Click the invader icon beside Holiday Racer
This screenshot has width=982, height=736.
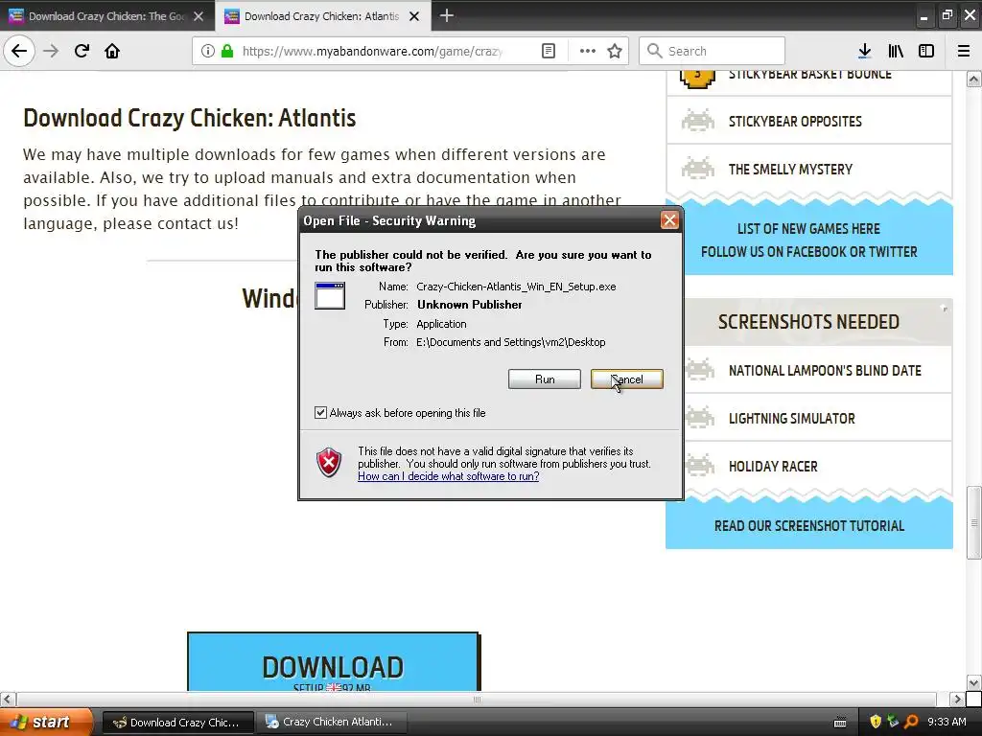click(699, 466)
